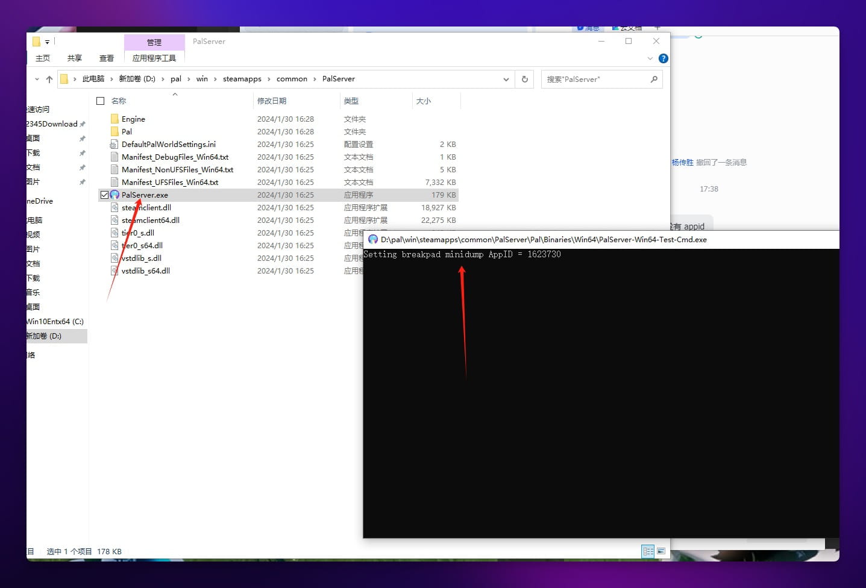The width and height of the screenshot is (866, 588).
Task: Click 杨传胜 name in chat window
Action: (x=682, y=163)
